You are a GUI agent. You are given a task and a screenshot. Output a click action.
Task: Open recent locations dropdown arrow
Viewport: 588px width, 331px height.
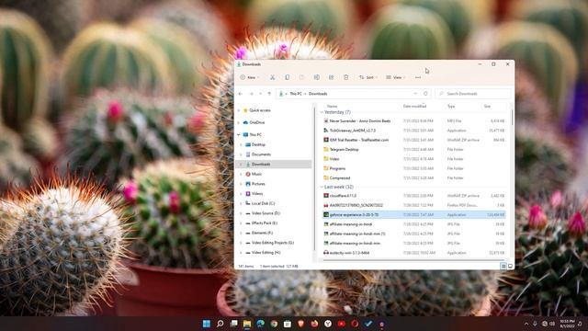tap(261, 94)
